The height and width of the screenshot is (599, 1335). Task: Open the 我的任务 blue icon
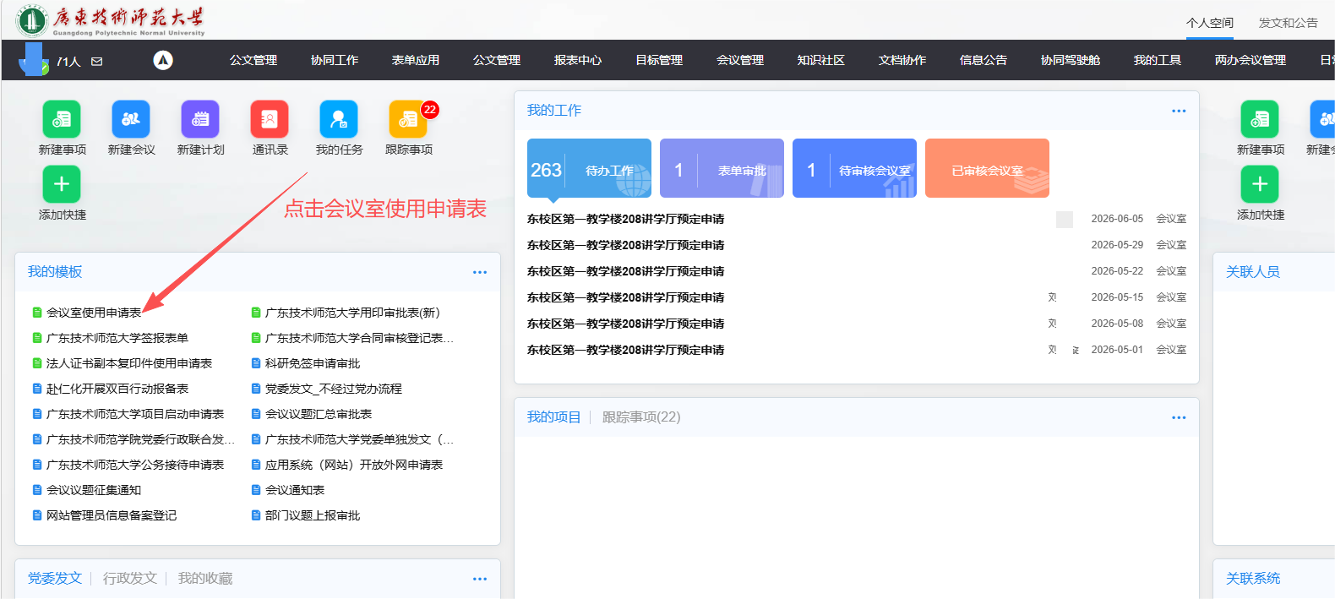pos(339,119)
